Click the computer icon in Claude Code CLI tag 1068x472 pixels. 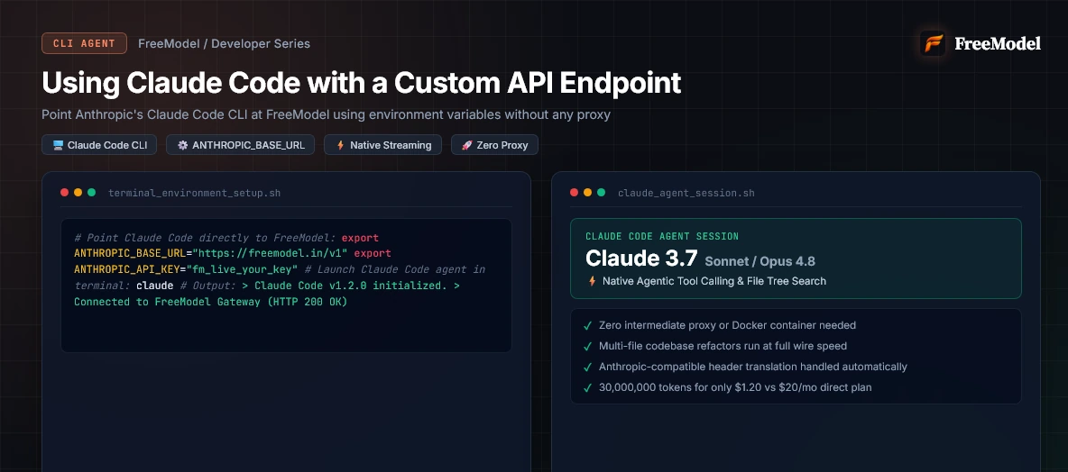[x=58, y=145]
